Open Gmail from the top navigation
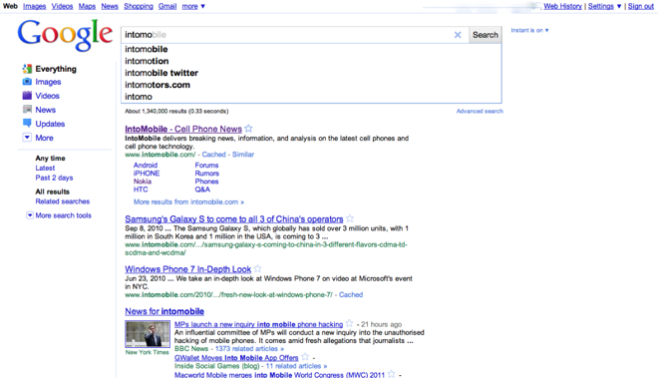Viewport: 658px width, 378px height. pyautogui.click(x=167, y=6)
